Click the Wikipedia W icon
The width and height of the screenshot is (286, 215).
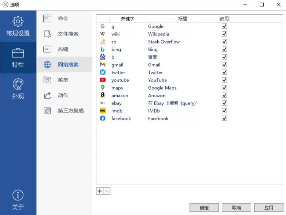click(x=103, y=34)
